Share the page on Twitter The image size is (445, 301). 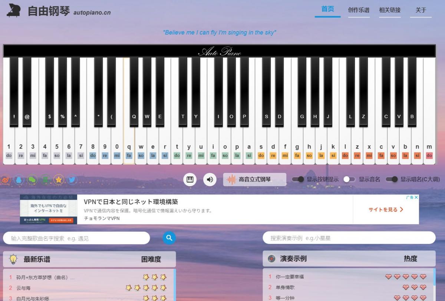(x=72, y=180)
